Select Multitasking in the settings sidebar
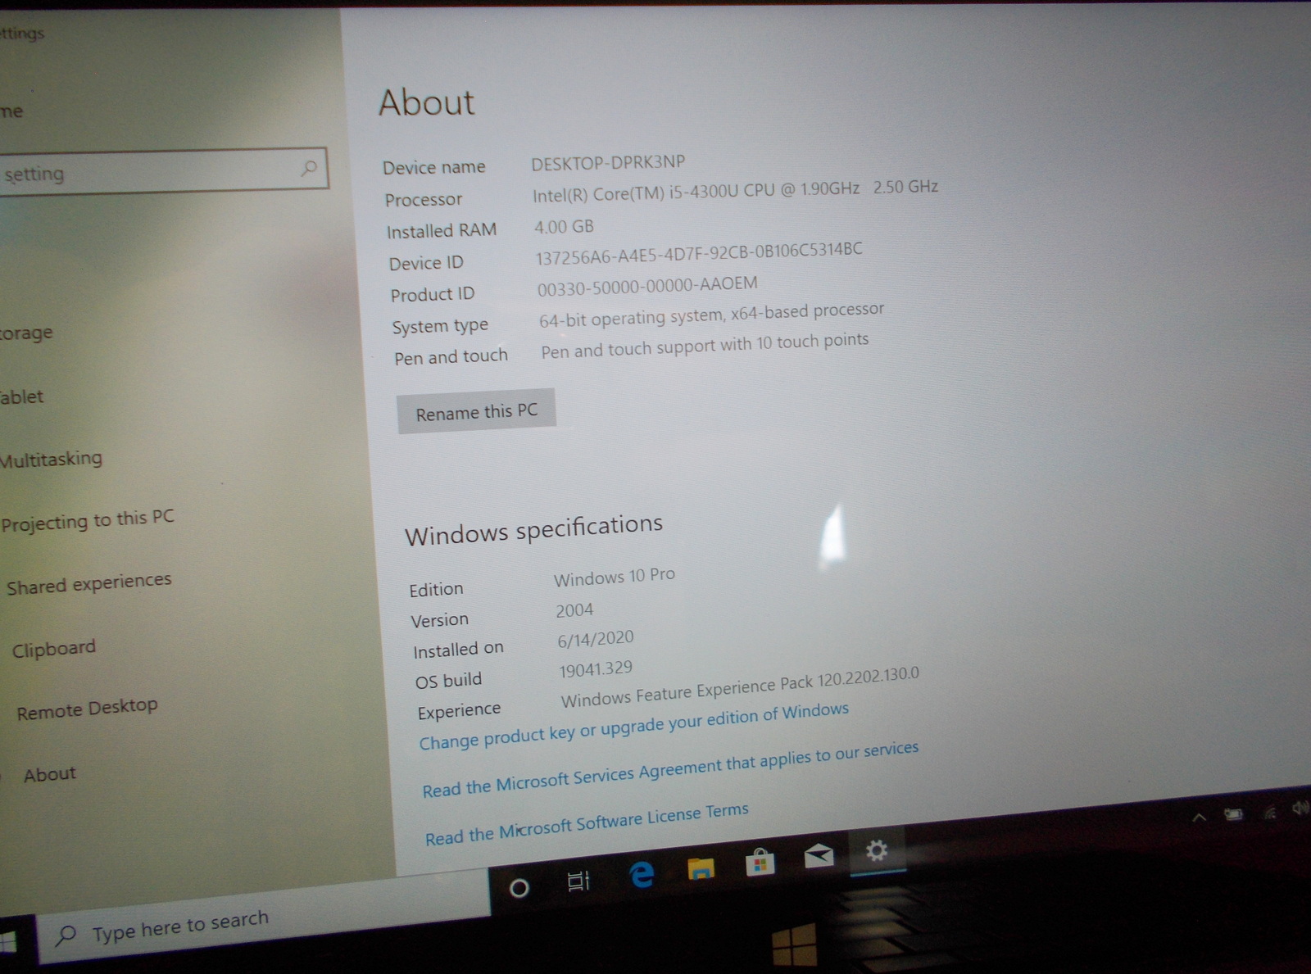This screenshot has height=974, width=1311. [52, 459]
